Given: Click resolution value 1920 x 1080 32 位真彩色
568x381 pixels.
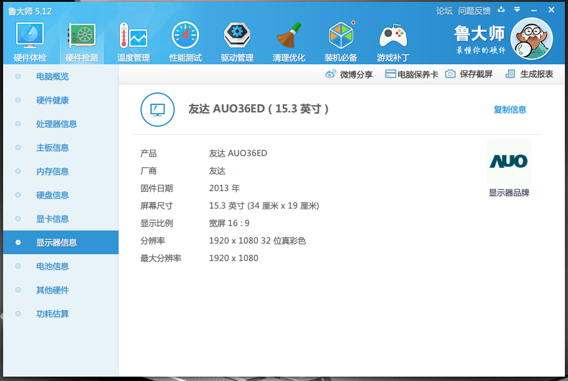Looking at the screenshot, I should [258, 240].
